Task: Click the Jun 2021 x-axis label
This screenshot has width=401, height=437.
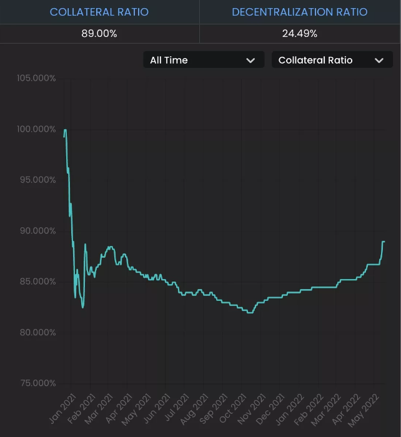Action: point(157,408)
